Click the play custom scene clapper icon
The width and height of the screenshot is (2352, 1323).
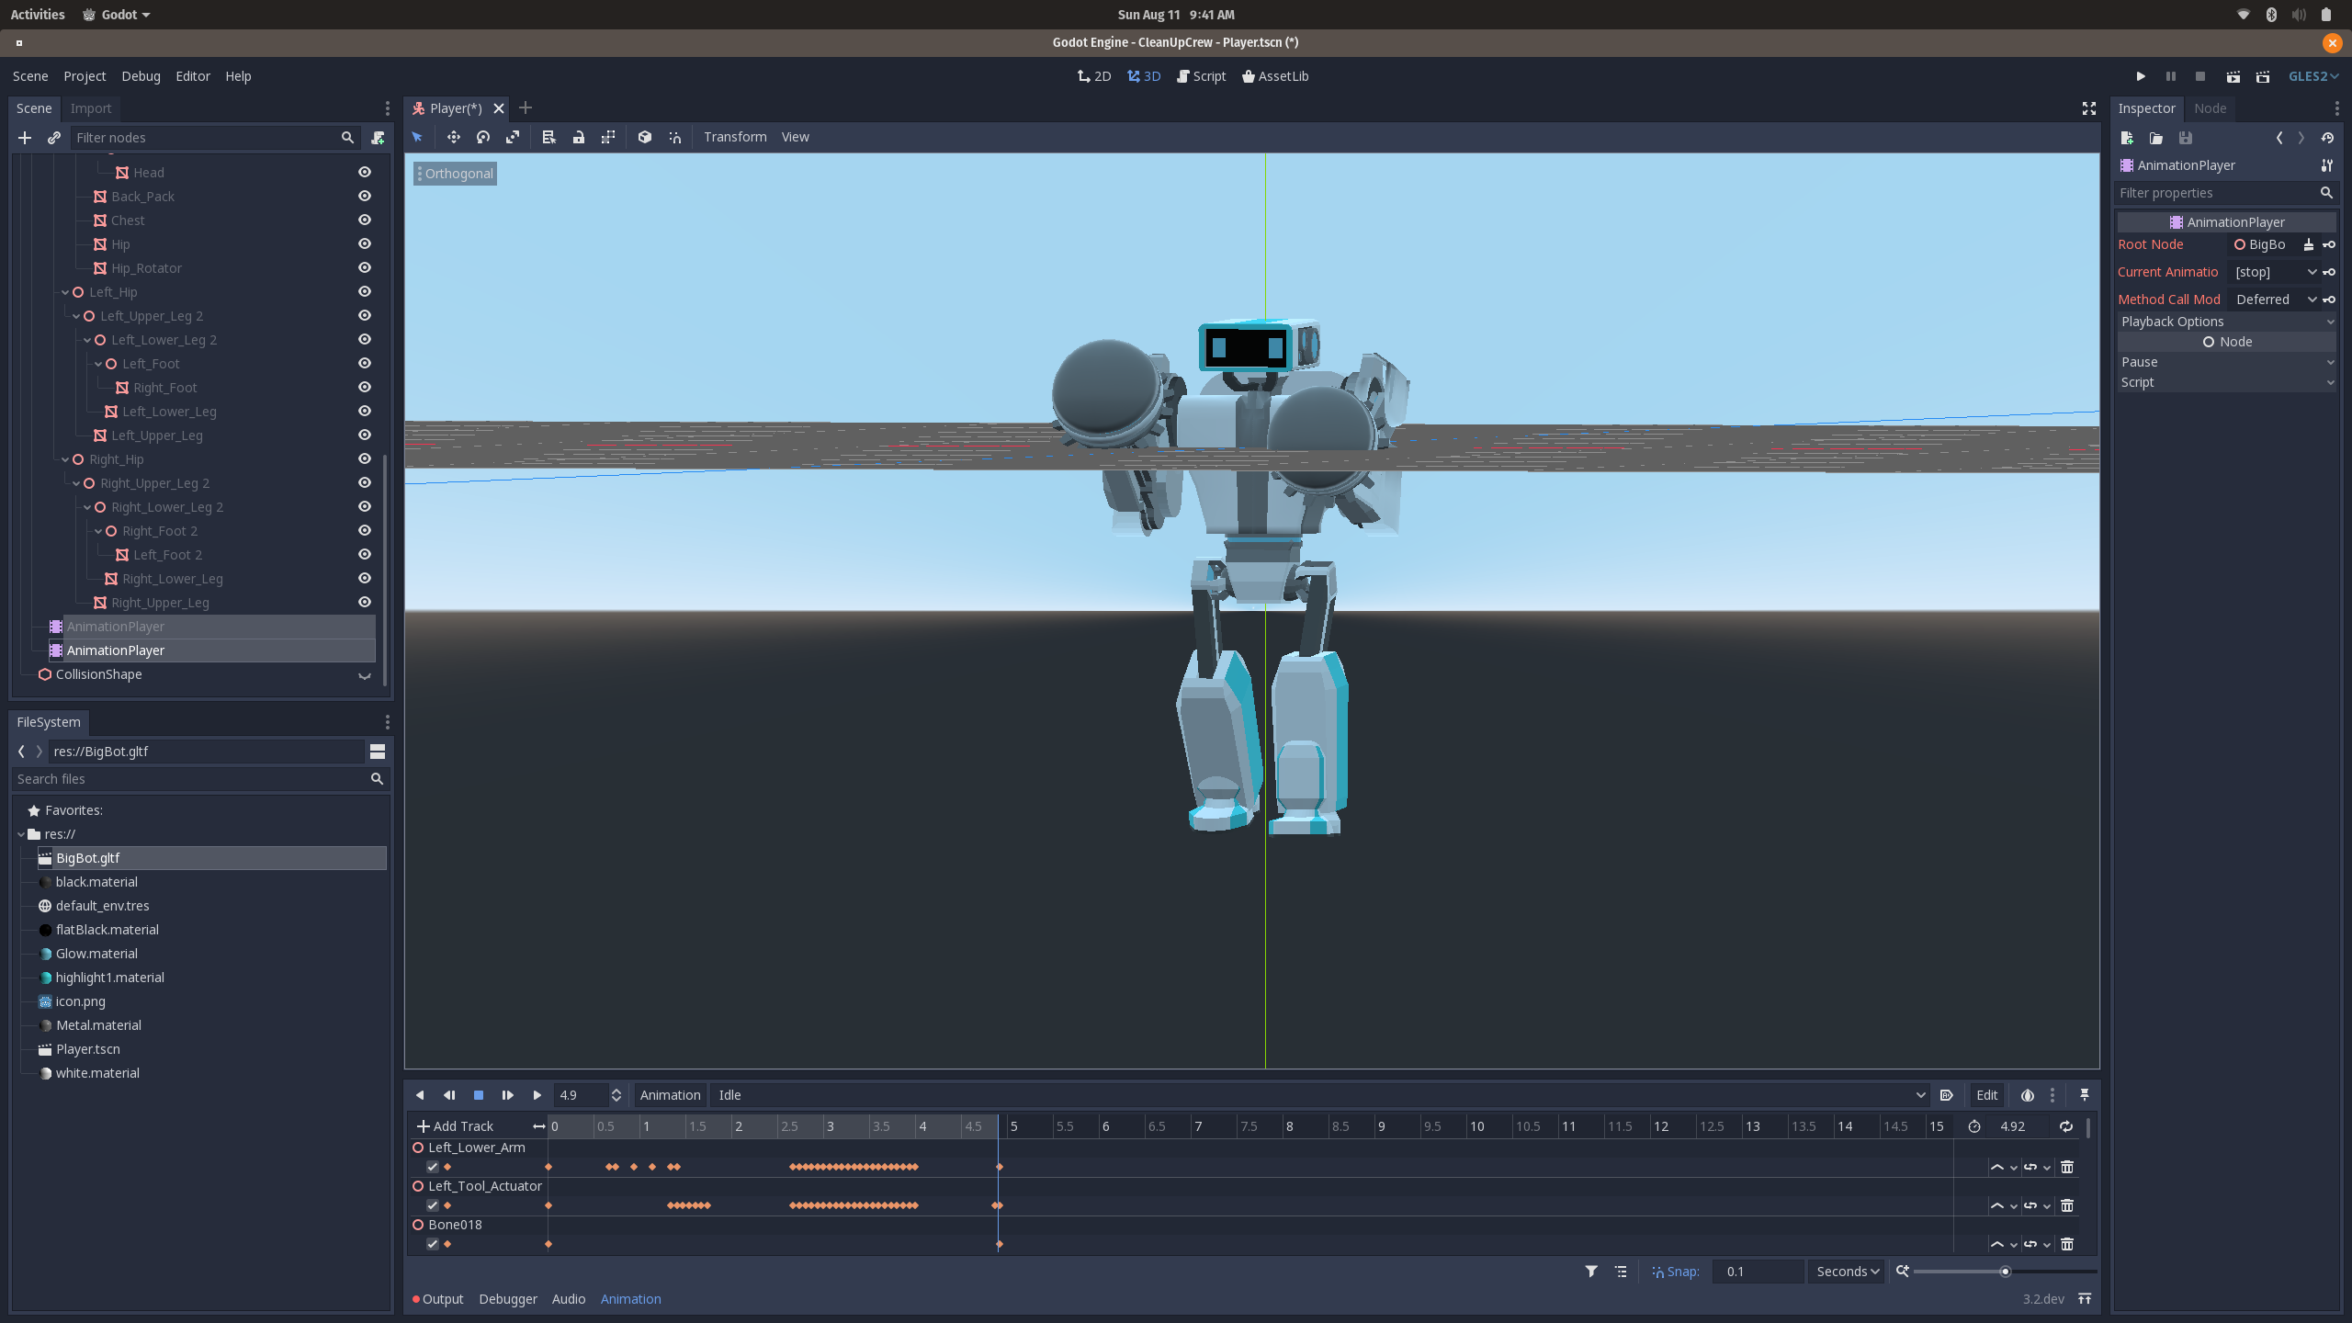(2263, 76)
